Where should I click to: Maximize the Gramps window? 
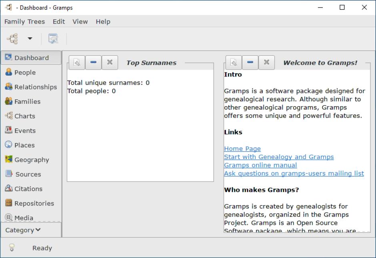(342, 8)
